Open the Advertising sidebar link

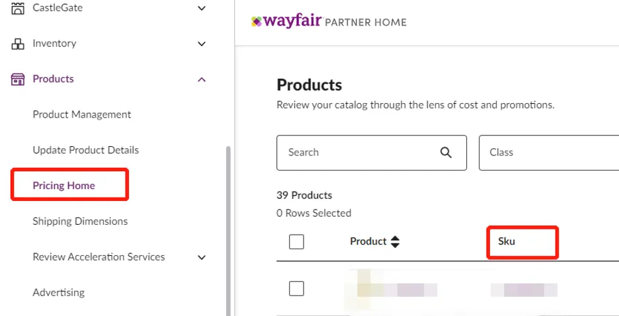point(59,292)
